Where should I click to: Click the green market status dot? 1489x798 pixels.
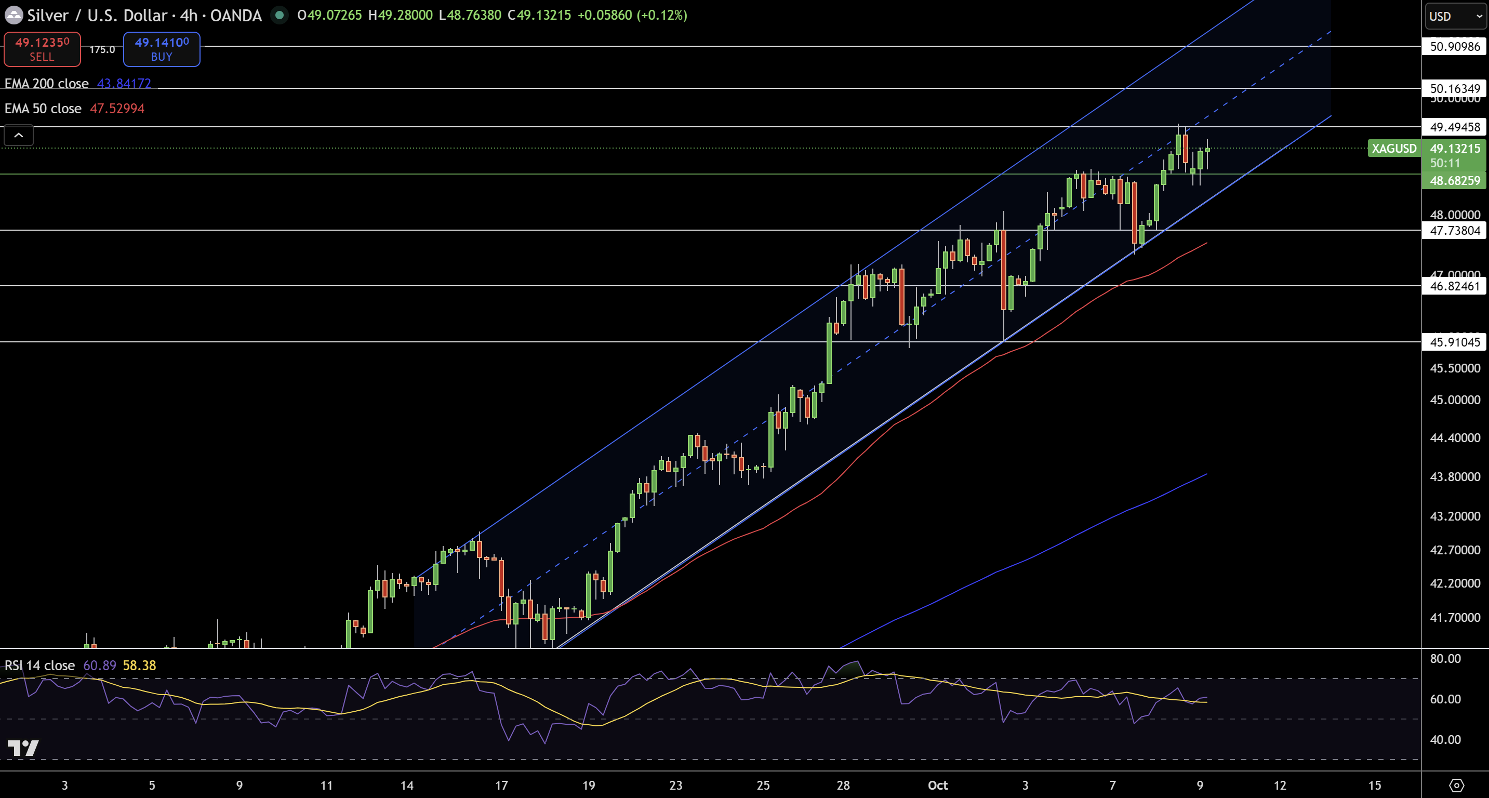[x=280, y=15]
